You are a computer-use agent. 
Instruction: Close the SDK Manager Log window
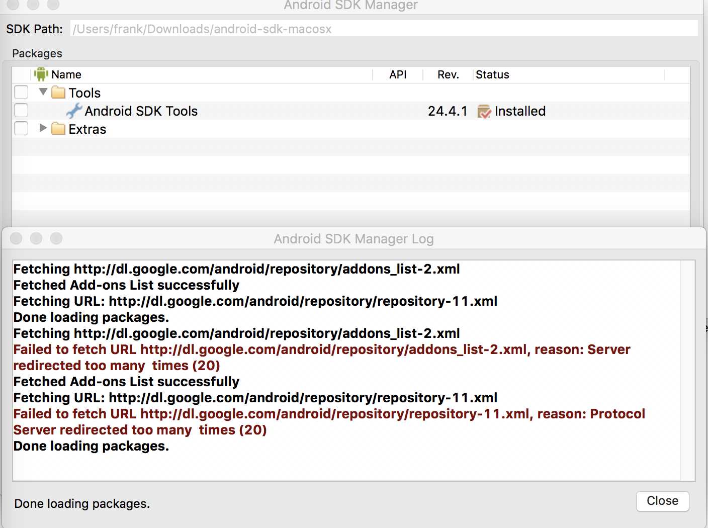click(x=662, y=501)
